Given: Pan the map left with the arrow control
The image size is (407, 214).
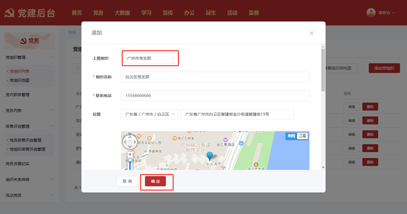Looking at the screenshot, I should pyautogui.click(x=125, y=142).
